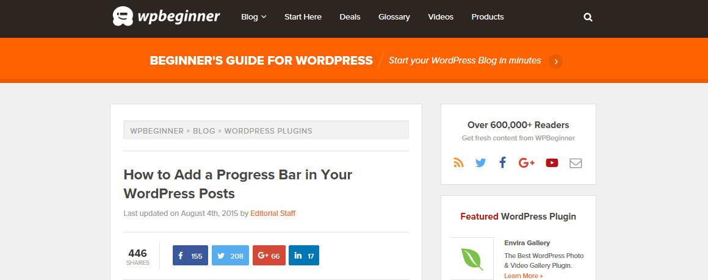Viewport: 708px width, 280px height.
Task: Open the Google+ icon in sidebar
Action: [x=527, y=163]
